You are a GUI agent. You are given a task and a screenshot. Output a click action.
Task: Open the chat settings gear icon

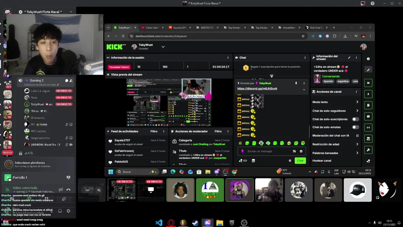[x=290, y=160]
